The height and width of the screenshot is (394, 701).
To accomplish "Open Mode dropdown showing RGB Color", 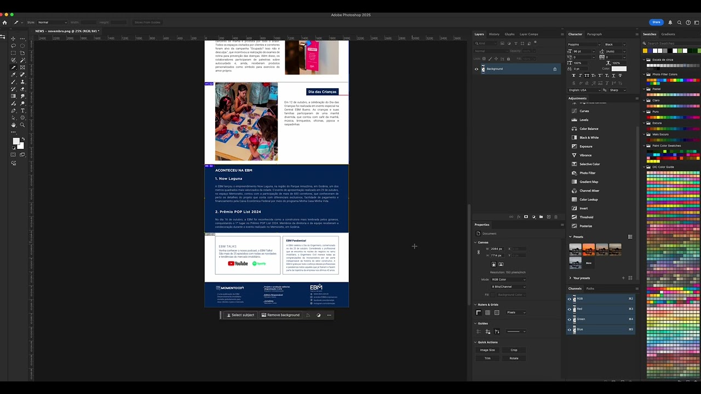I will point(508,280).
